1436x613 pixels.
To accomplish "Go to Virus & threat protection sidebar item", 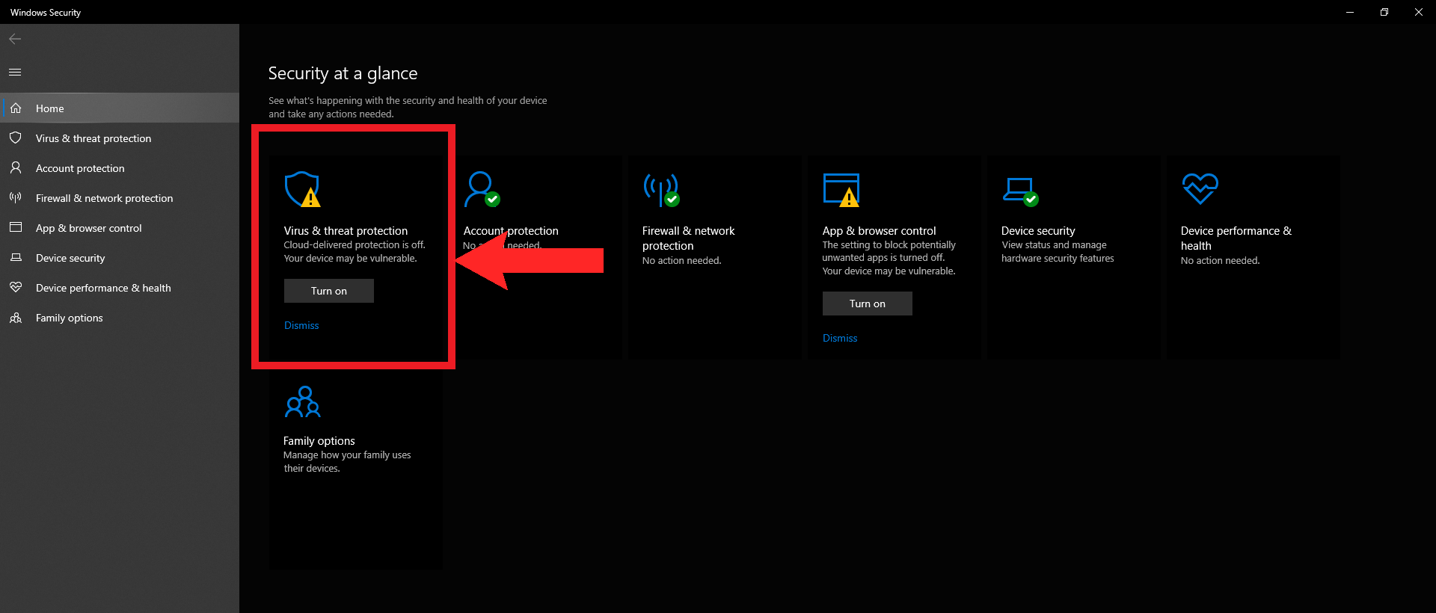I will tap(120, 138).
